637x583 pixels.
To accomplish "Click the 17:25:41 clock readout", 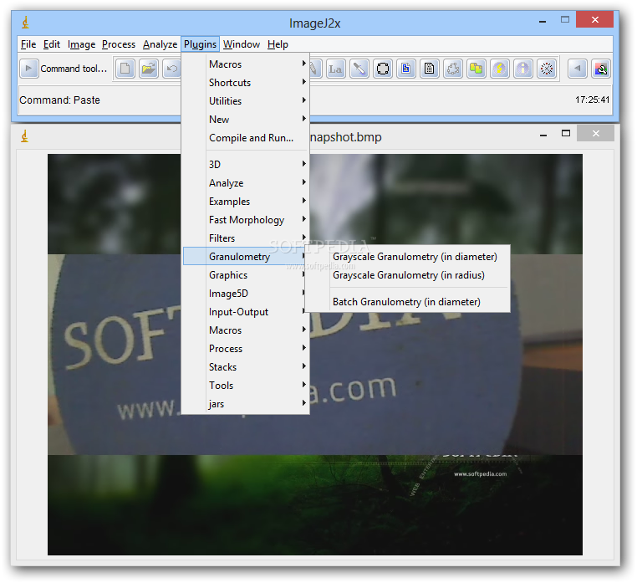I will coord(592,100).
